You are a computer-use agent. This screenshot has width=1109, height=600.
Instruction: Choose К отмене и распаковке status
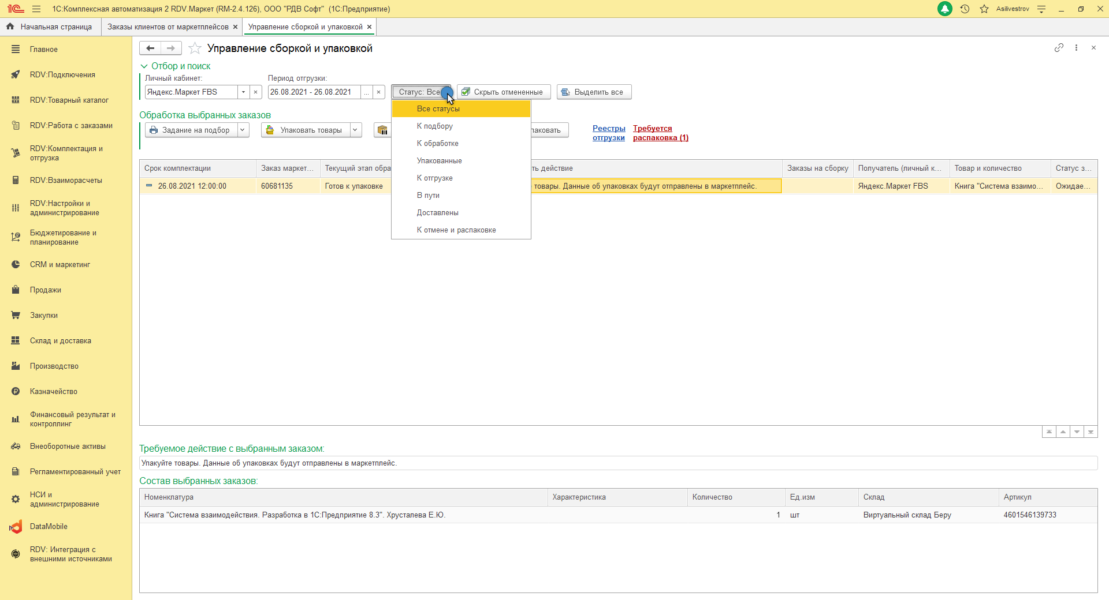click(x=456, y=230)
